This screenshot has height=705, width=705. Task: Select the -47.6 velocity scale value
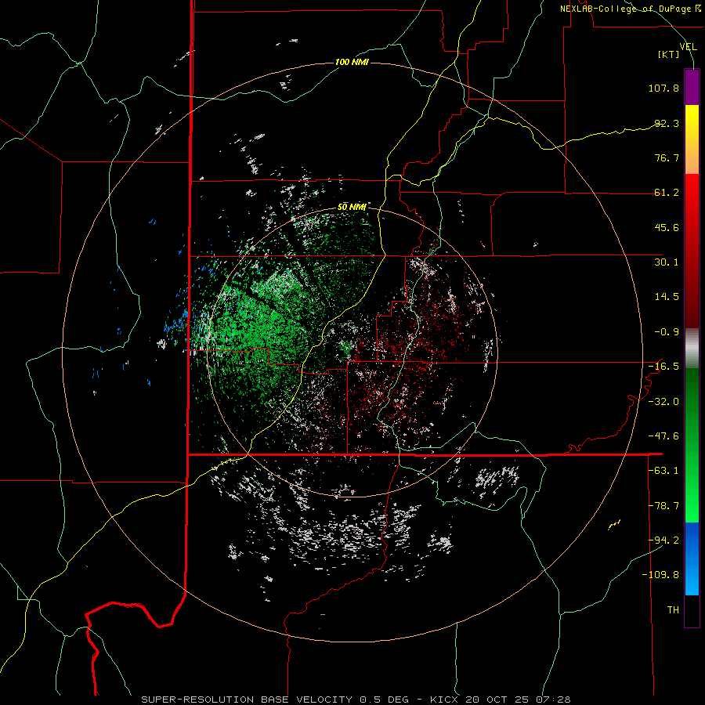(x=663, y=436)
